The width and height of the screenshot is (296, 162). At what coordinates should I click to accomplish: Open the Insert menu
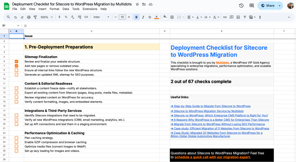click(x=42, y=9)
